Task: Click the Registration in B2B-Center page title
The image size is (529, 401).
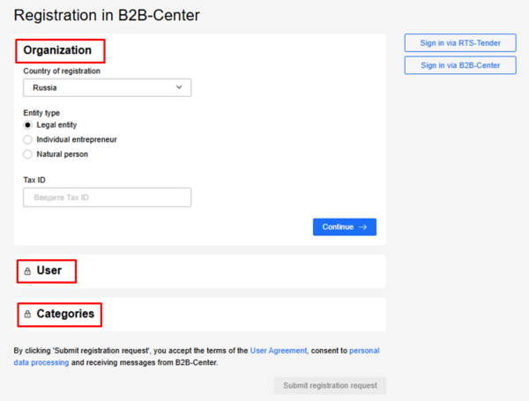Action: coord(107,15)
